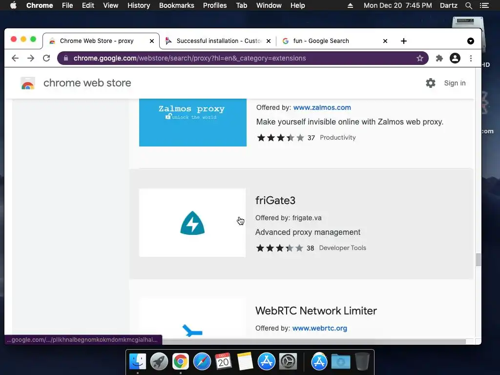This screenshot has height=375, width=500.
Task: Click the horizontal scrollbar at page bottom
Action: pos(314,341)
